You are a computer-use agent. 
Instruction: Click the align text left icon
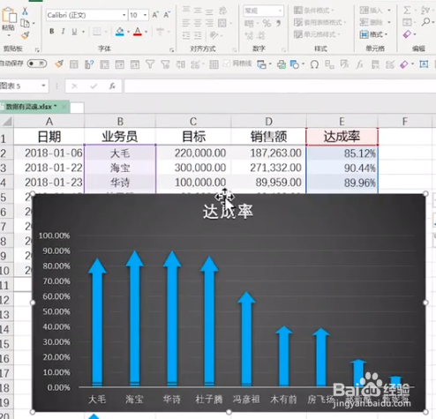[186, 22]
